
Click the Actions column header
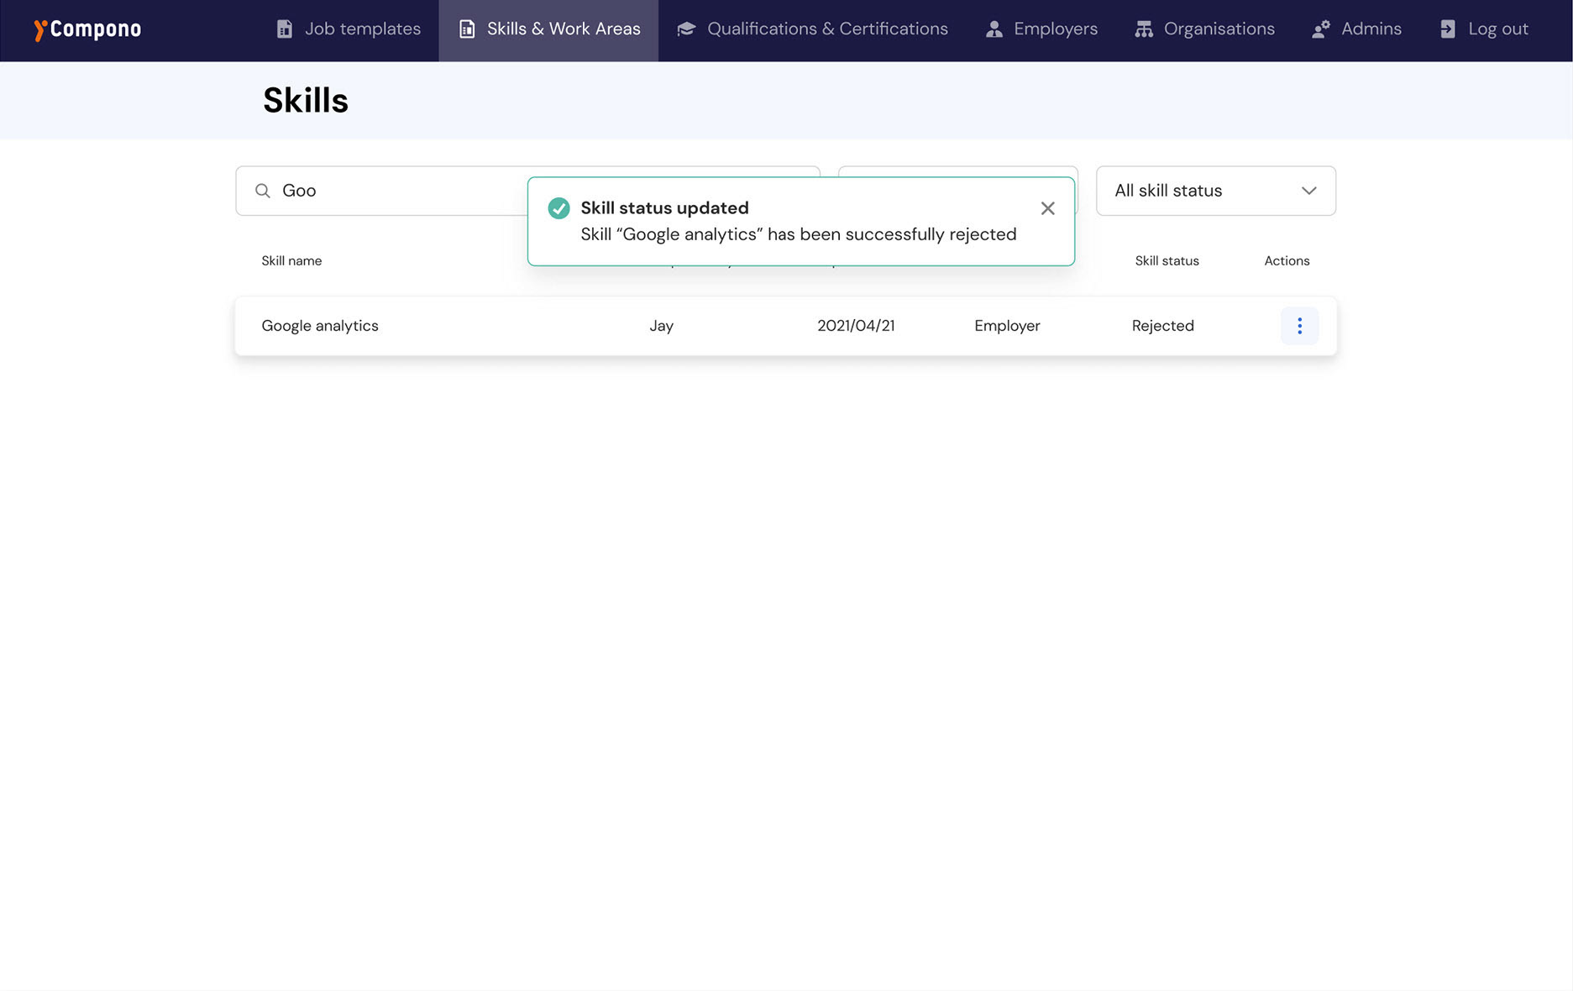pyautogui.click(x=1287, y=261)
